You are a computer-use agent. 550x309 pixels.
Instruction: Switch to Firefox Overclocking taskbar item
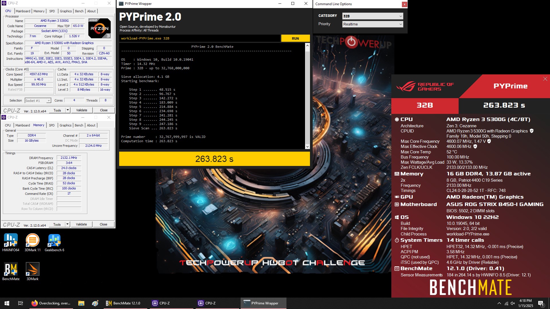point(51,303)
